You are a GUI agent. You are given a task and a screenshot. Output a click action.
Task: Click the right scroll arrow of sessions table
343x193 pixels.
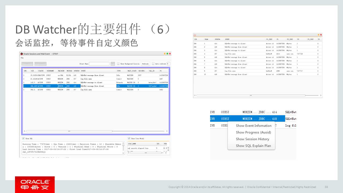[167, 131]
